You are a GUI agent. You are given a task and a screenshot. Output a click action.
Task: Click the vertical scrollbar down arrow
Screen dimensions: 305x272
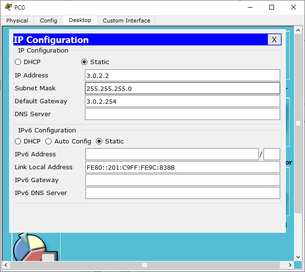click(298, 257)
